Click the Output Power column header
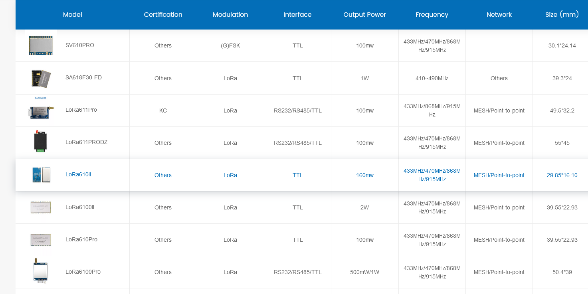588x294 pixels. coord(364,14)
